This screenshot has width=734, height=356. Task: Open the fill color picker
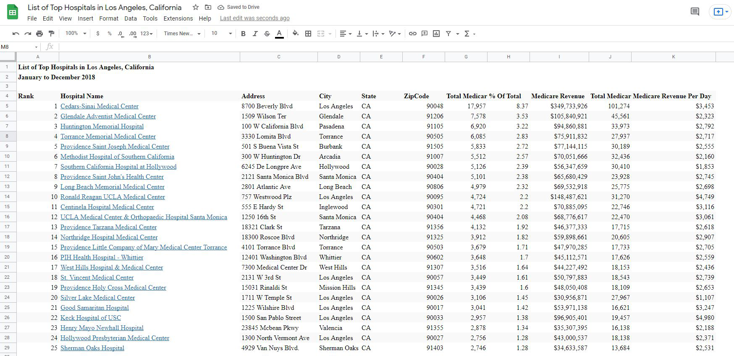[x=296, y=34]
